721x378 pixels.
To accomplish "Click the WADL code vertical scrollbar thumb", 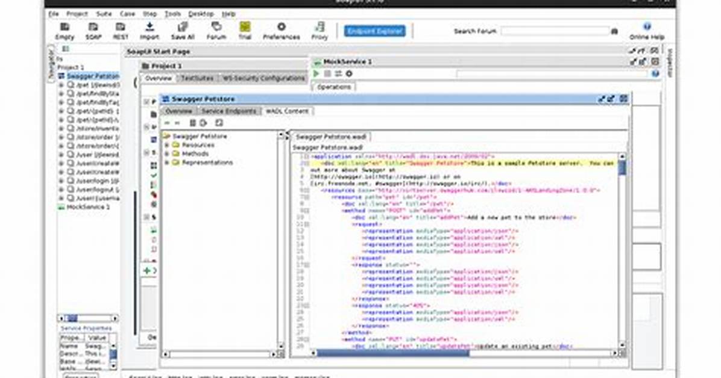I will click(x=622, y=168).
